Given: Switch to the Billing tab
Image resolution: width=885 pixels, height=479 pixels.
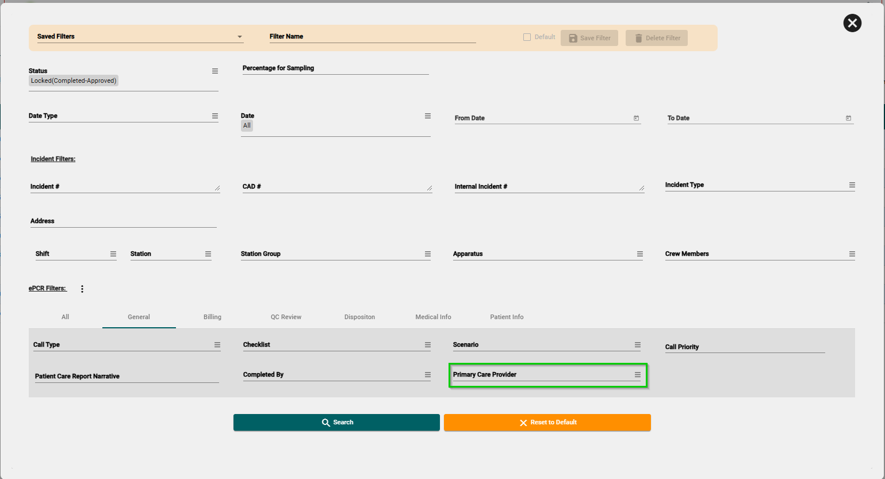Looking at the screenshot, I should [212, 317].
